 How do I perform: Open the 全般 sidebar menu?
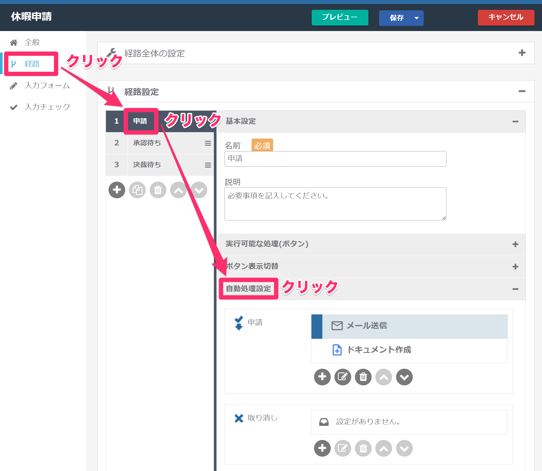[43, 42]
